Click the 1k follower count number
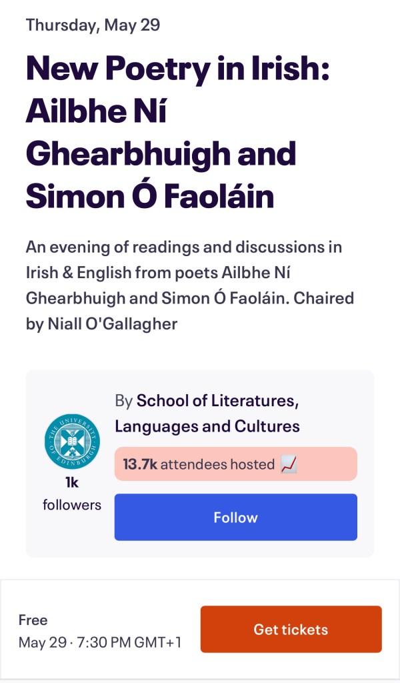 coord(72,483)
